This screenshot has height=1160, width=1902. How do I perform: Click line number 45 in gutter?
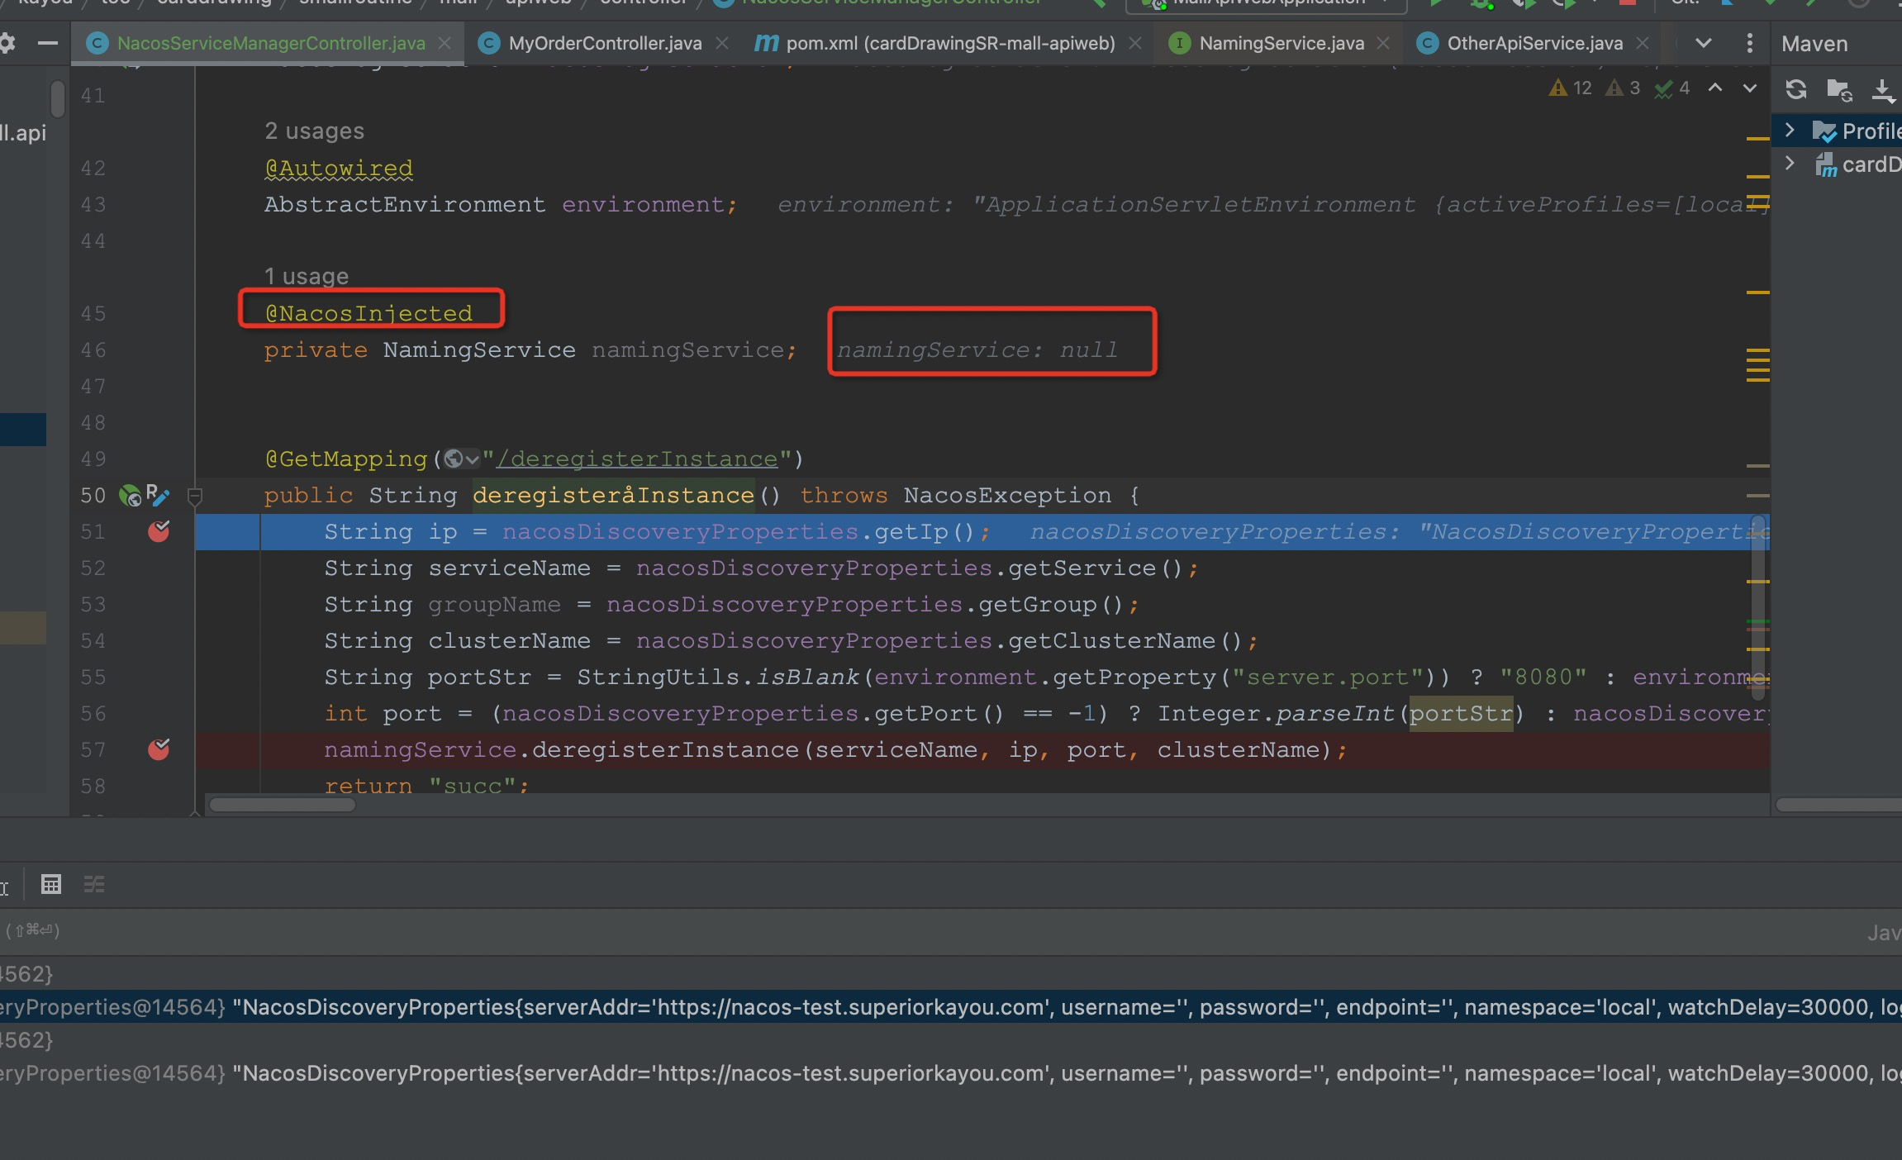93,313
